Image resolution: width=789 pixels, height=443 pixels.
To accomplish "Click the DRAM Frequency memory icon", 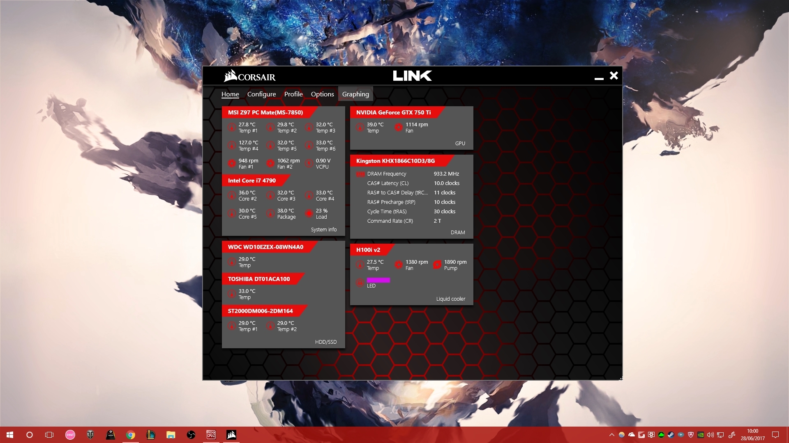I will tap(360, 174).
